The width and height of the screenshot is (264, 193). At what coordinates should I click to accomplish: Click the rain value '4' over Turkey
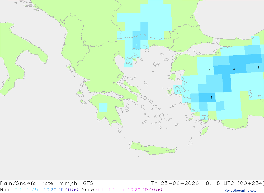click(234, 69)
